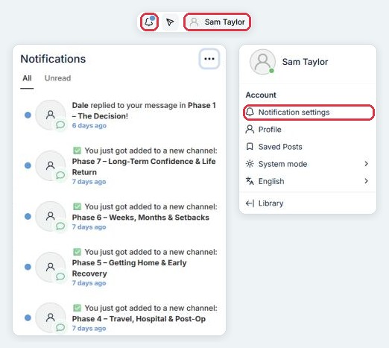Open the notifications bell icon
Screen dimensions: 389x348
tap(149, 22)
